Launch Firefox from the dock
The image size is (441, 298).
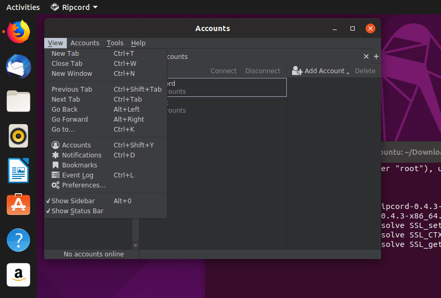[18, 32]
